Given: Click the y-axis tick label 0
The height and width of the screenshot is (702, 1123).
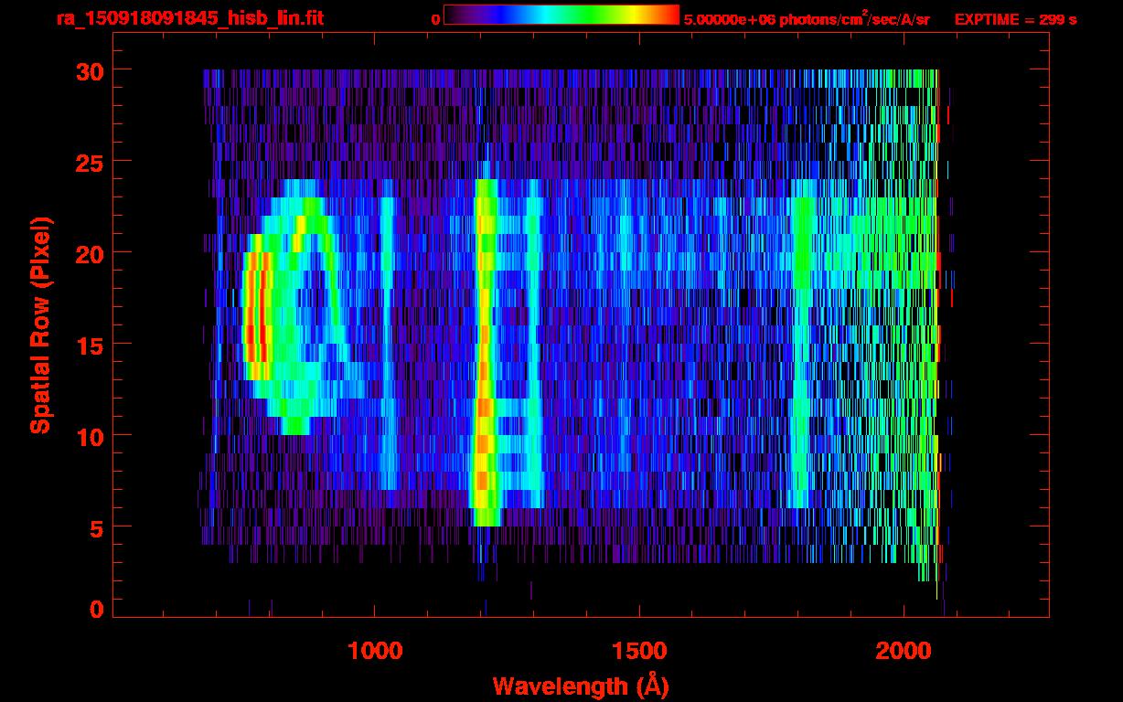Looking at the screenshot, I should [x=95, y=610].
